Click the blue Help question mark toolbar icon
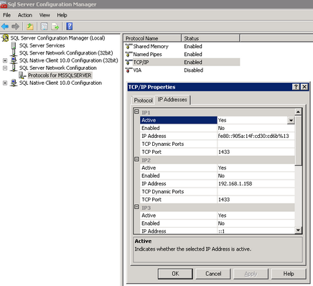This screenshot has height=286, width=313. 70,26
